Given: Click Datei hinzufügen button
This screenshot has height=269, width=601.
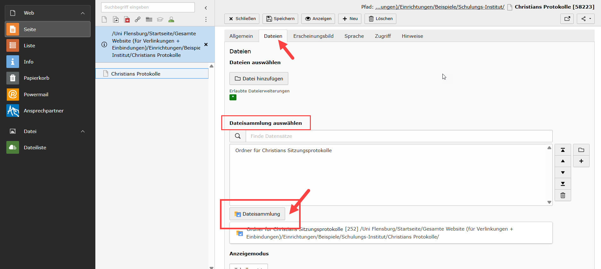Looking at the screenshot, I should click(259, 79).
